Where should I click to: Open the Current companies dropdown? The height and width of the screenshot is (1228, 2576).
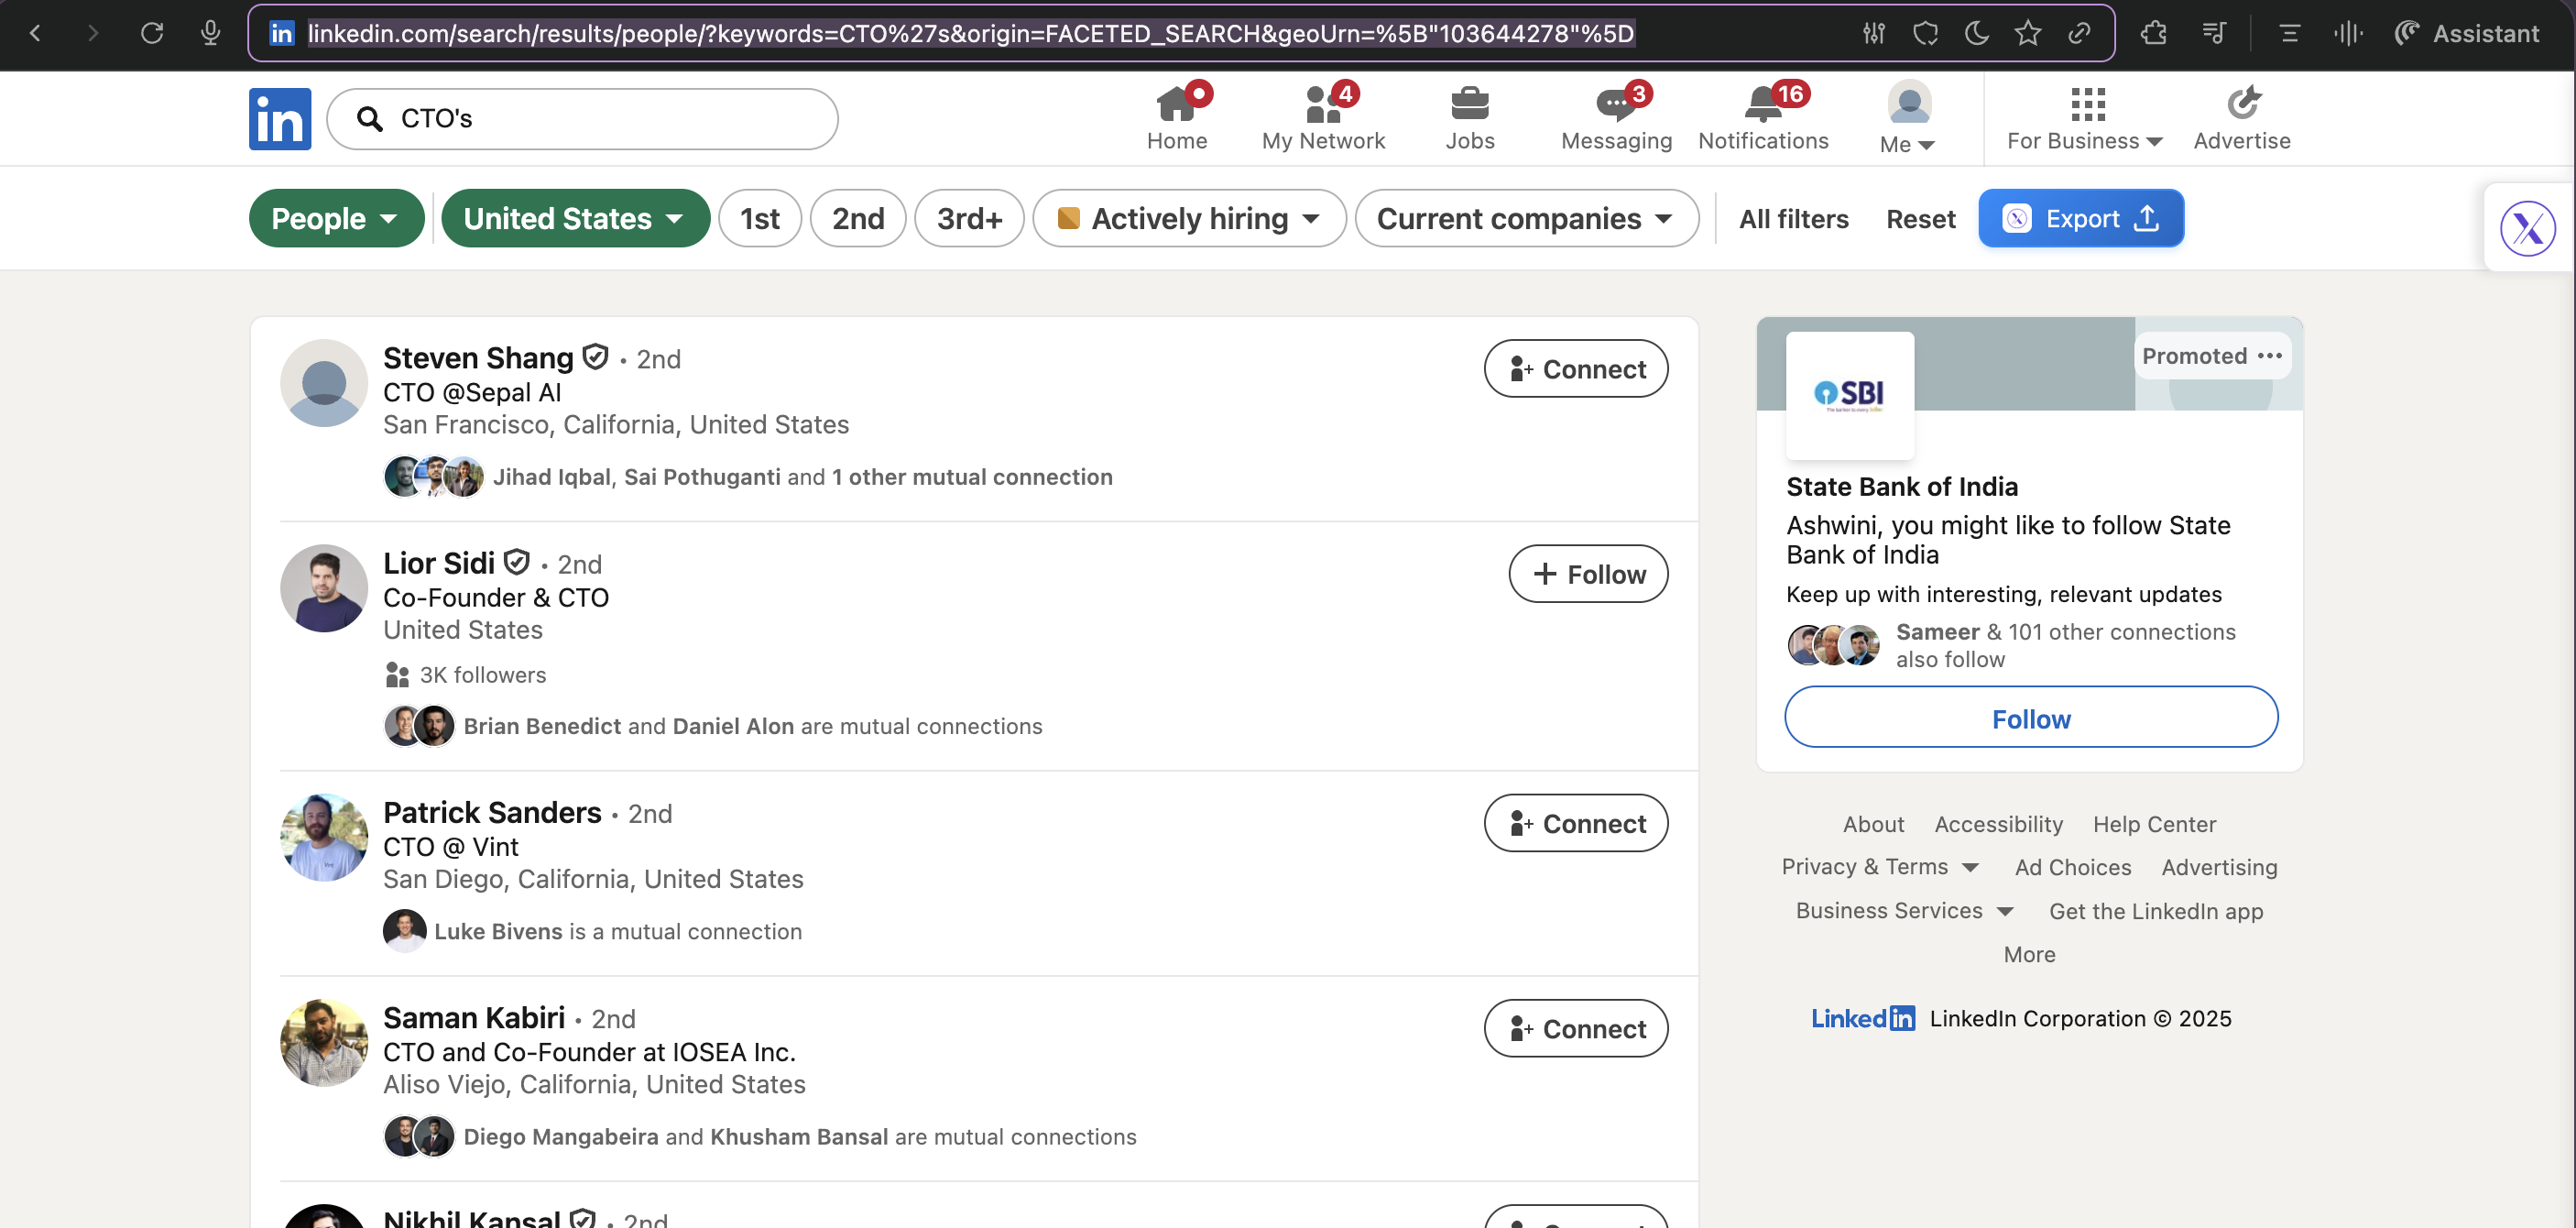pyautogui.click(x=1525, y=218)
